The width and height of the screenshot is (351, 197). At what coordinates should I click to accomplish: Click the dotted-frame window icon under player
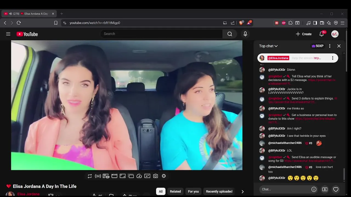(x=131, y=176)
